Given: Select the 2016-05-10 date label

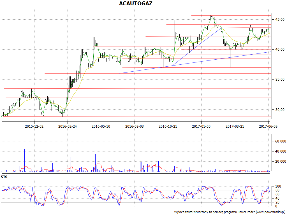Looking at the screenshot, I should coord(101,126).
